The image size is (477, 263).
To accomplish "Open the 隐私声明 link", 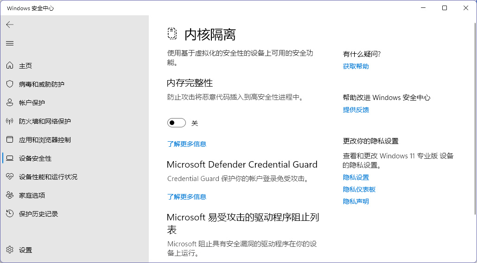I will (356, 201).
